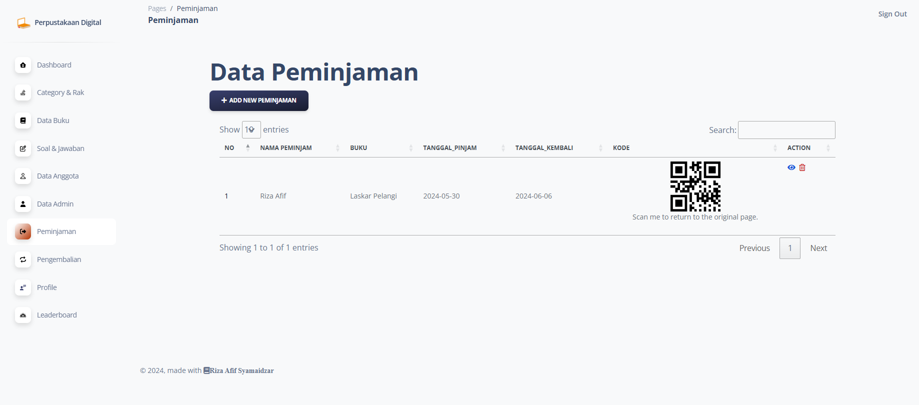The width and height of the screenshot is (919, 405).
Task: Click the Leaderboard crown icon
Action: pyautogui.click(x=23, y=315)
